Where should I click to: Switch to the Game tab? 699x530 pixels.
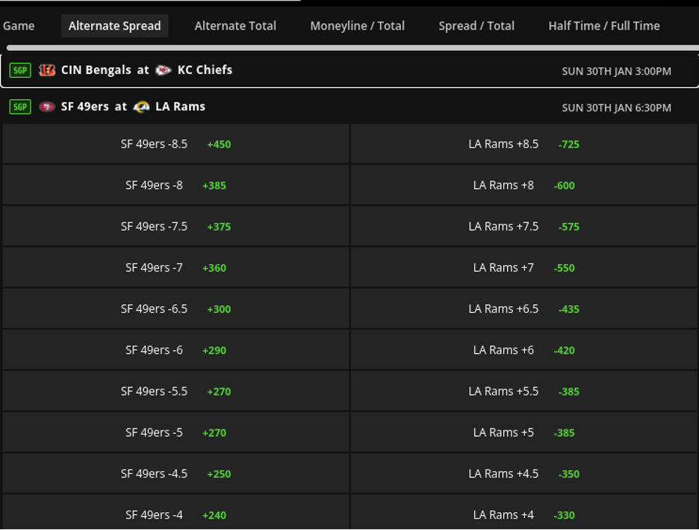coord(19,26)
